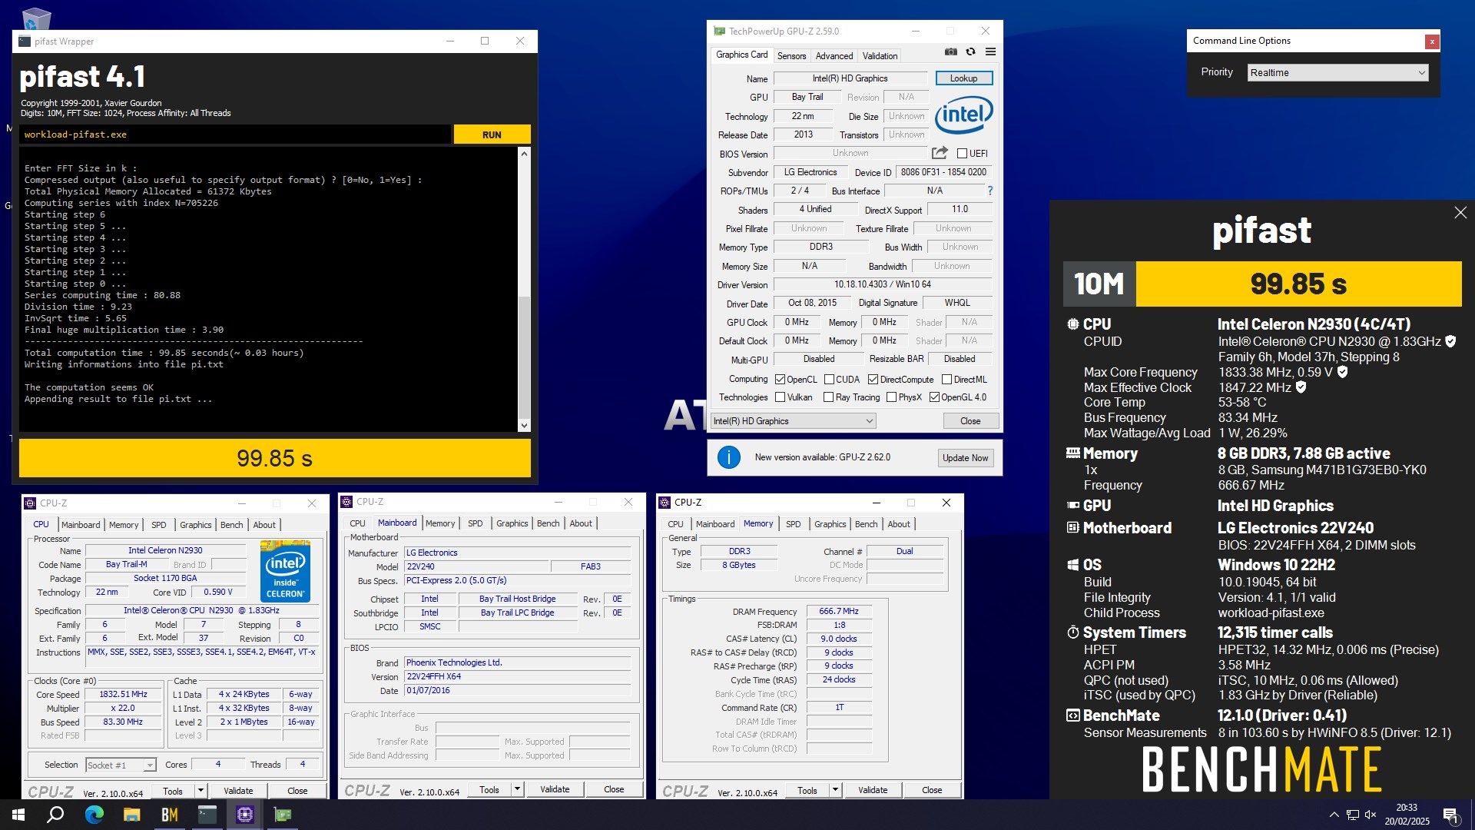Open GPU-Z hamburger menu
1475x830 pixels.
990,52
